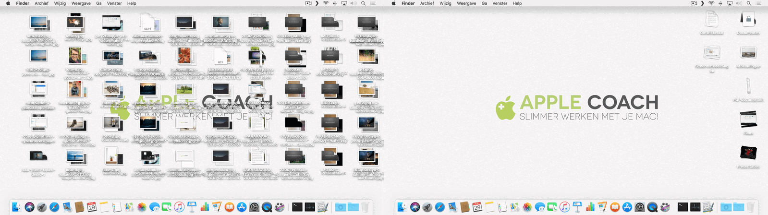Open the Apple menu on the cluttered desktop
Screen dimensions: 768x215
click(x=8, y=3)
